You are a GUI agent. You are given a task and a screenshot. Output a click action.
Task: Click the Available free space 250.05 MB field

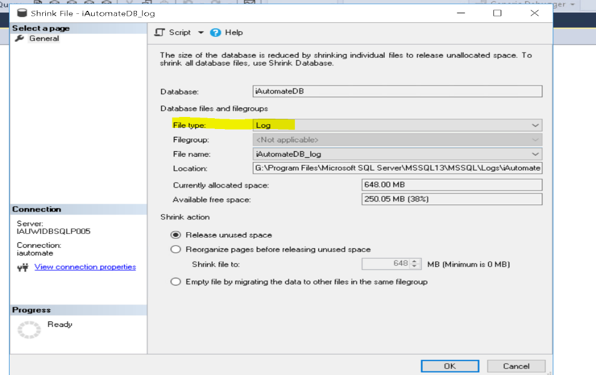pyautogui.click(x=452, y=199)
